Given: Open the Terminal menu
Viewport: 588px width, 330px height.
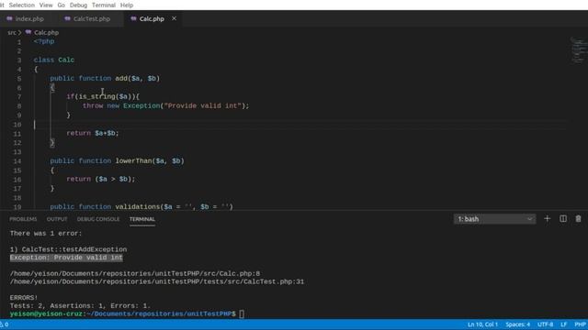Looking at the screenshot, I should coord(104,5).
